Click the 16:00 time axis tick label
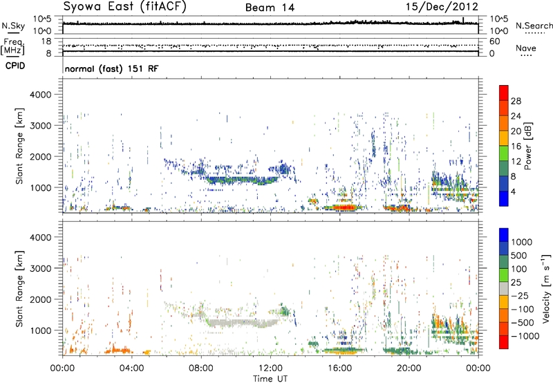 coord(339,368)
